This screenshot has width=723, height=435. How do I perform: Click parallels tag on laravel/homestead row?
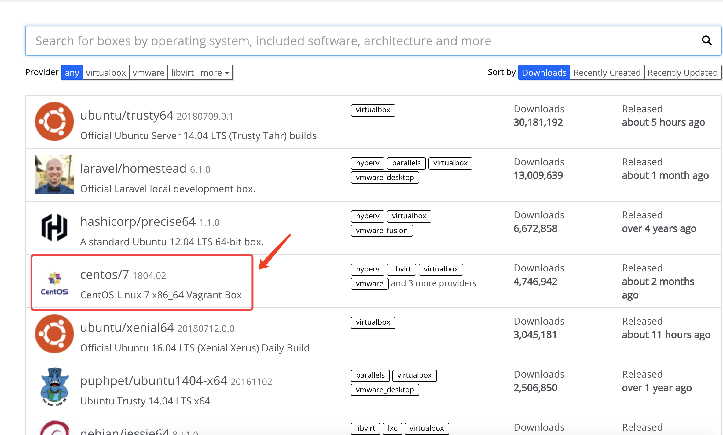406,163
